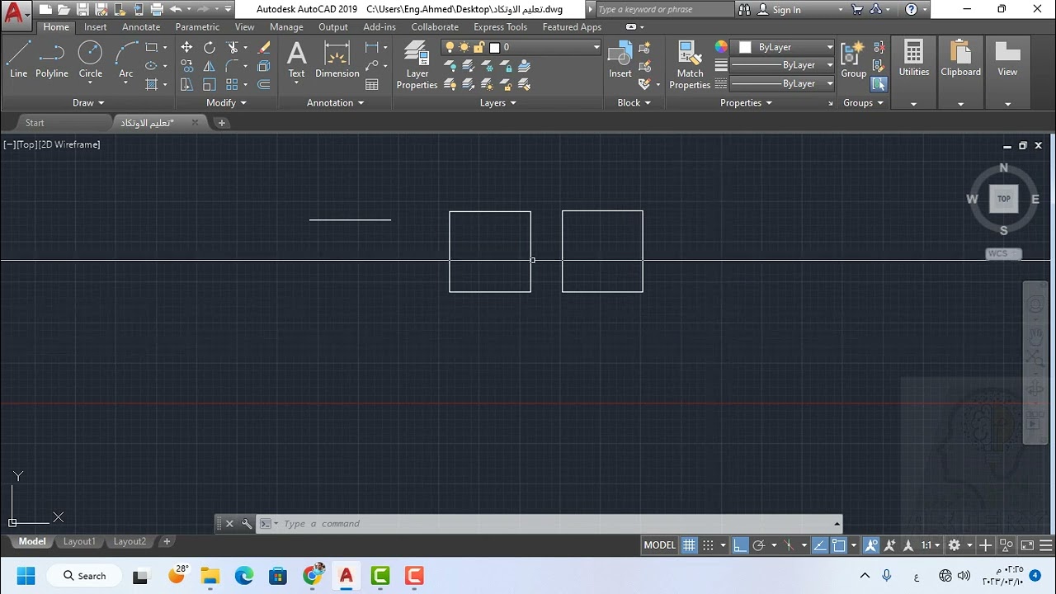
Task: Select the Fillet tool
Action: 233,66
